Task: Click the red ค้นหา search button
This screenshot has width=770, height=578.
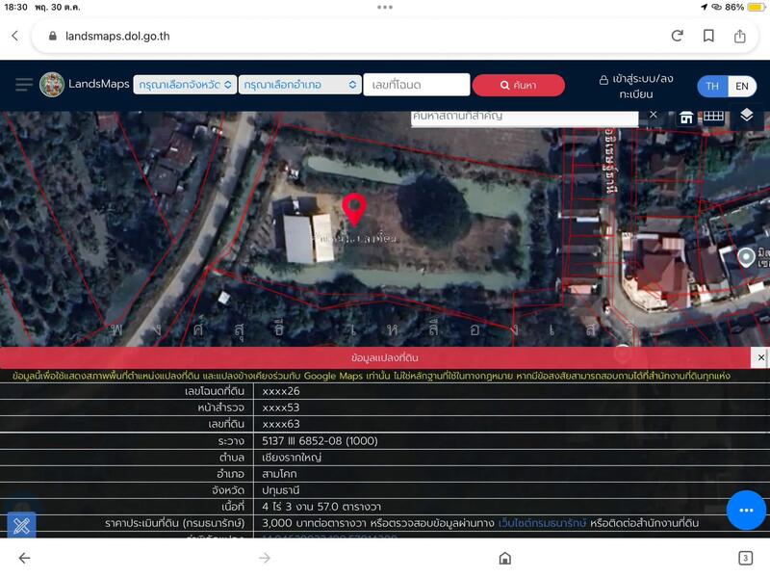Action: coord(518,85)
